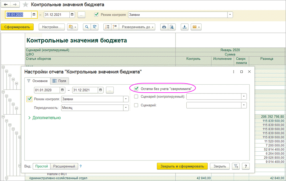Maximize the settings dialog

241,72
